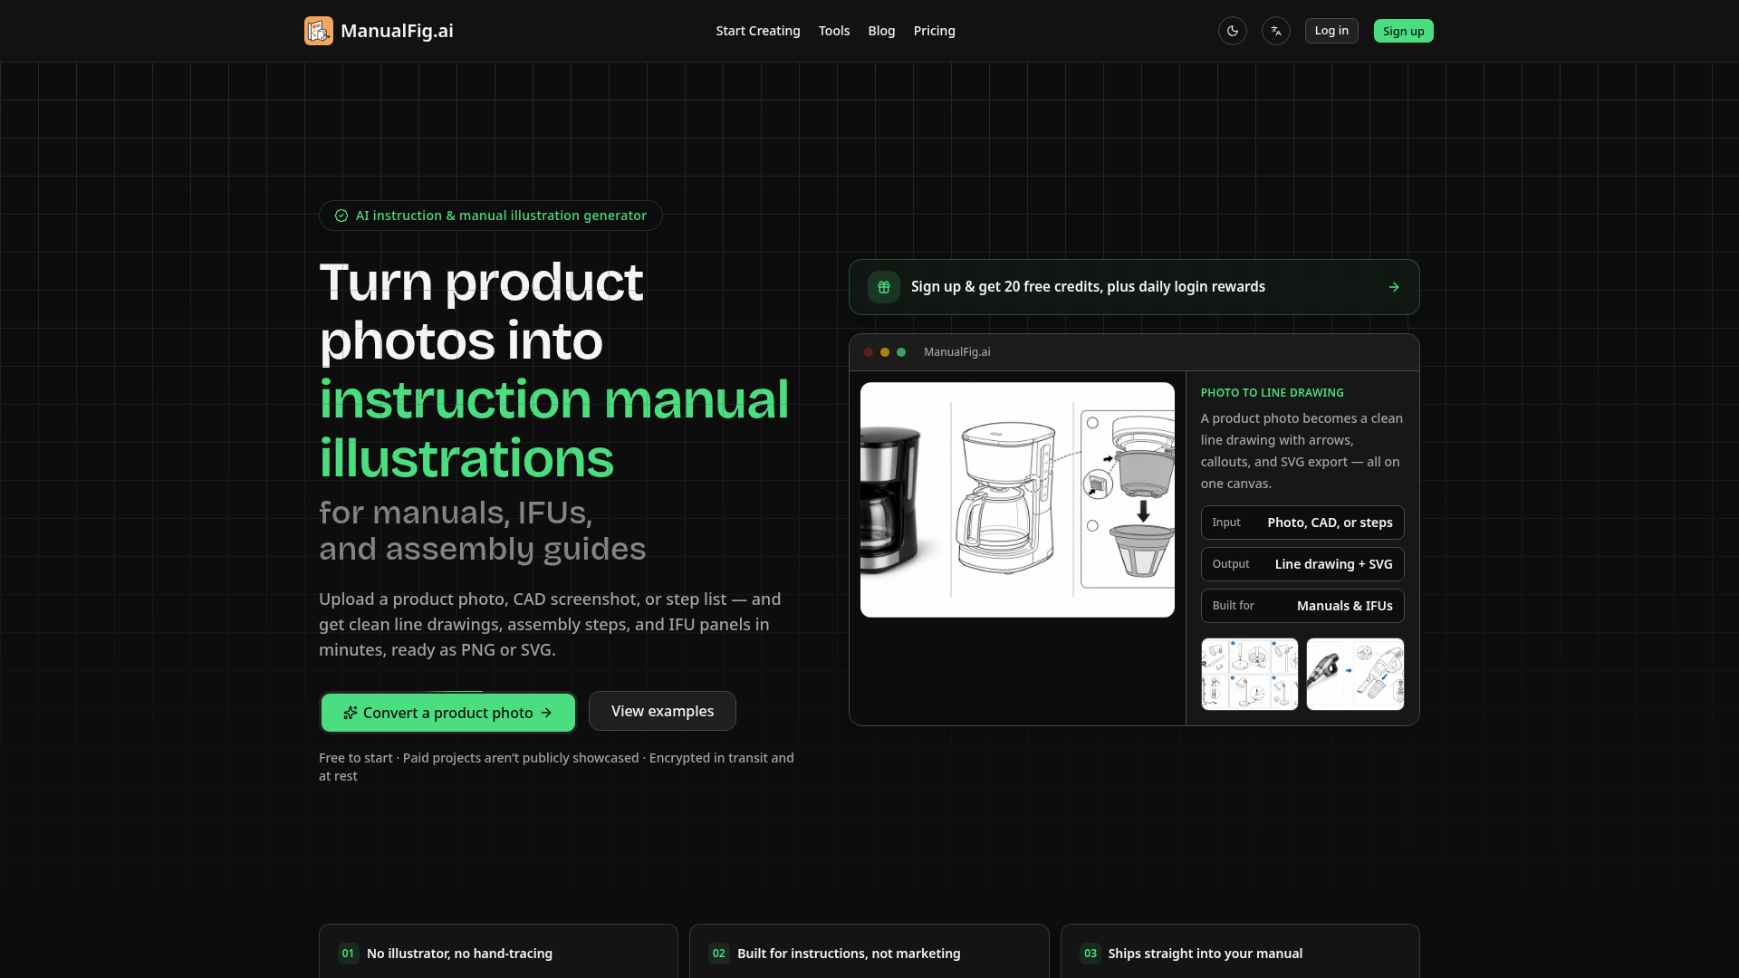Click '03 Ships straight into your manual' card
The width and height of the screenshot is (1739, 978).
coord(1240,951)
